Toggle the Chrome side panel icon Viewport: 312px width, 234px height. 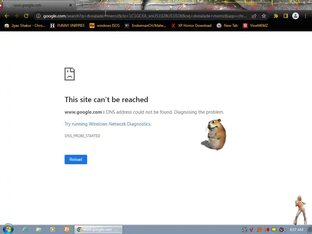click(x=286, y=16)
